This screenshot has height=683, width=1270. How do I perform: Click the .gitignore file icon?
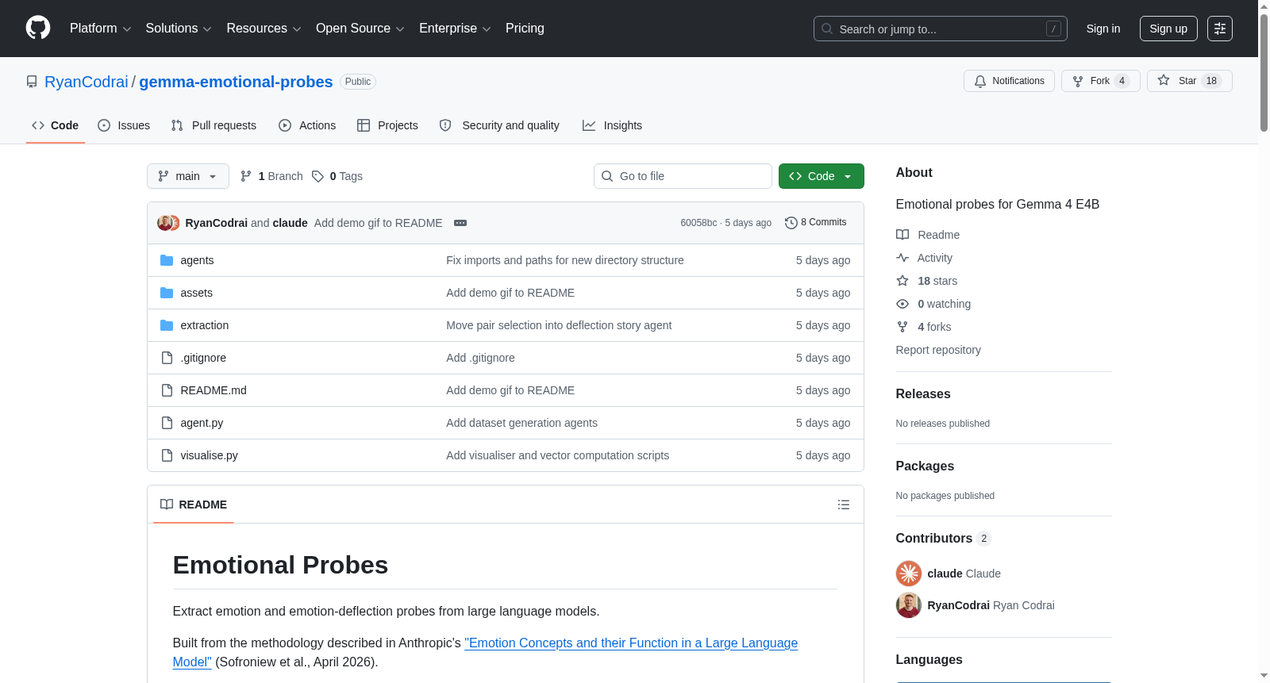167,358
